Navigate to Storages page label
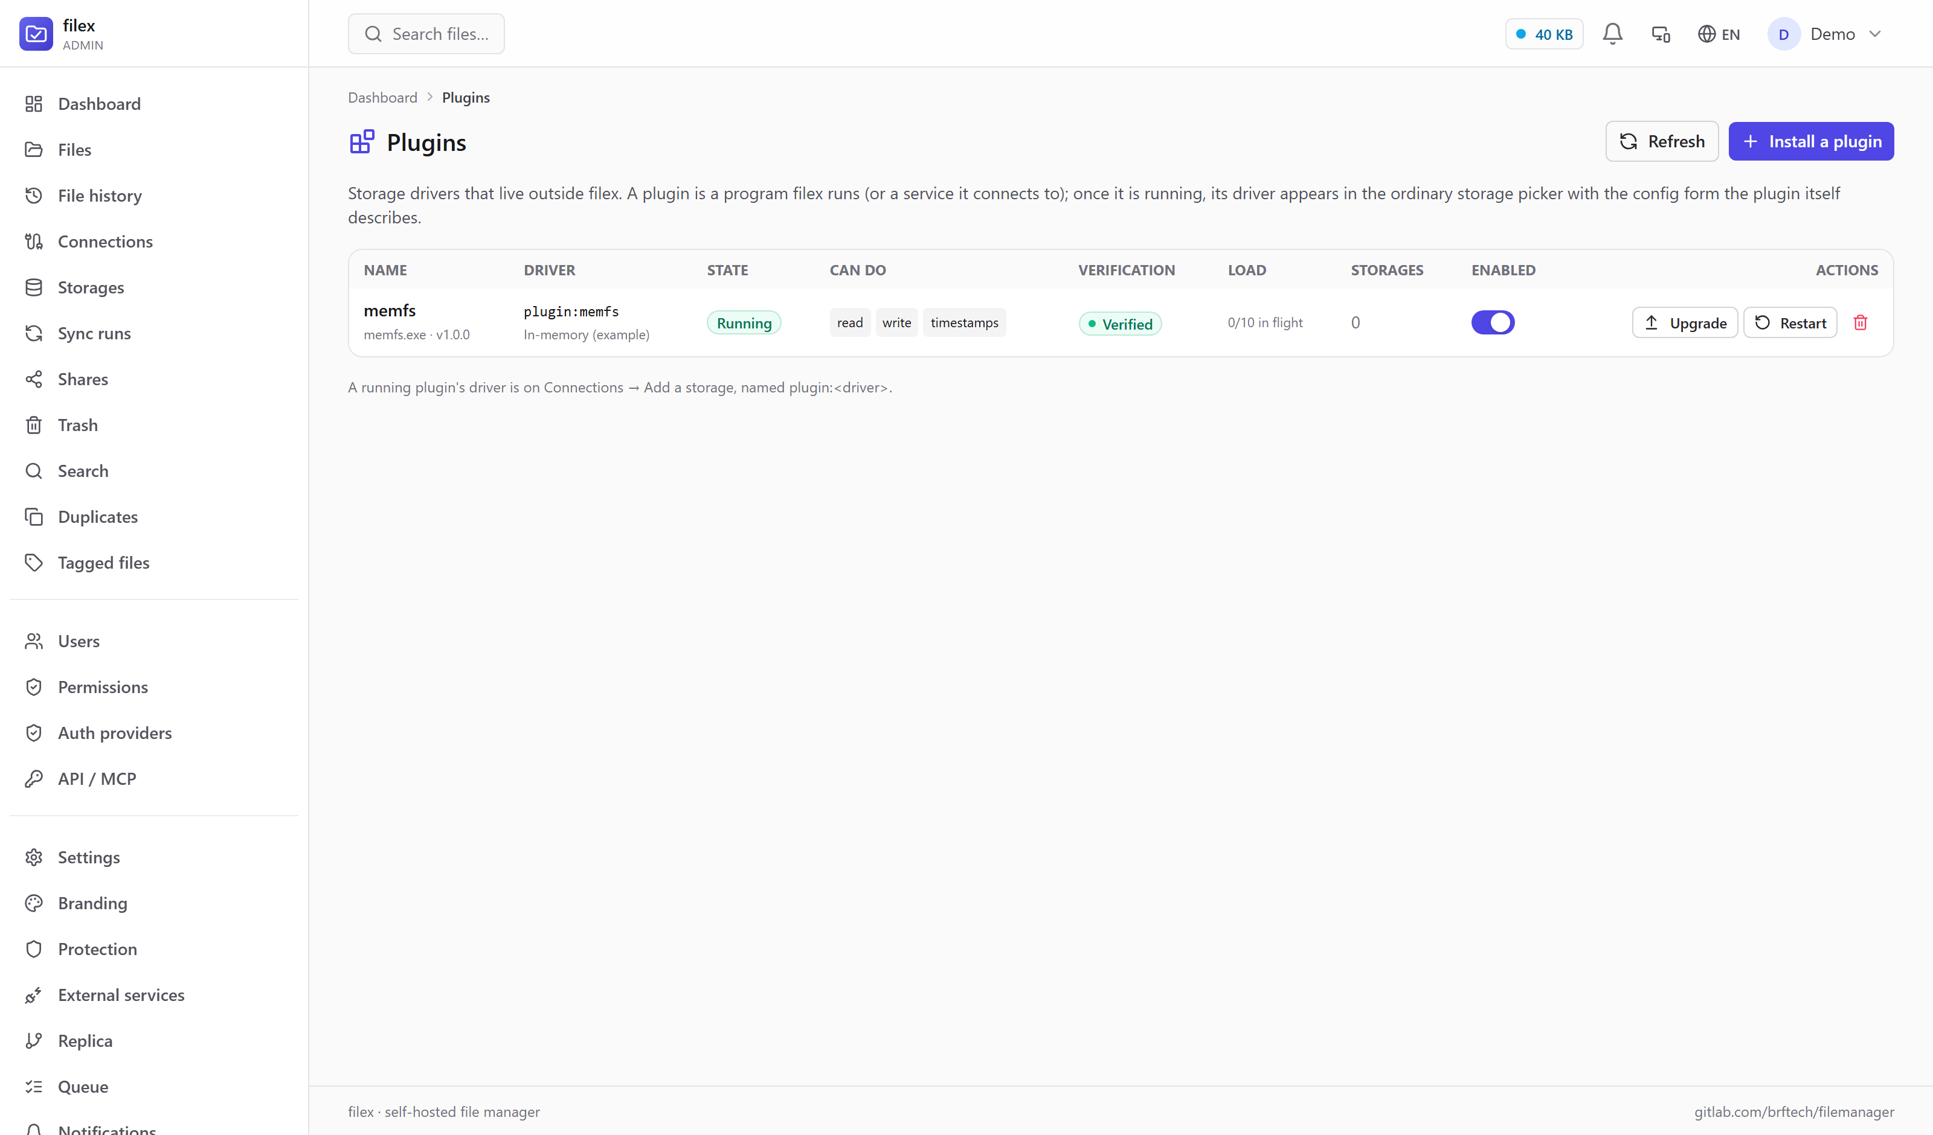The height and width of the screenshot is (1135, 1933). tap(91, 287)
